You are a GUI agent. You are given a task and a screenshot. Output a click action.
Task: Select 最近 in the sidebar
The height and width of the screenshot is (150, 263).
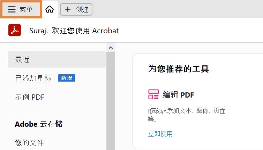point(57,59)
